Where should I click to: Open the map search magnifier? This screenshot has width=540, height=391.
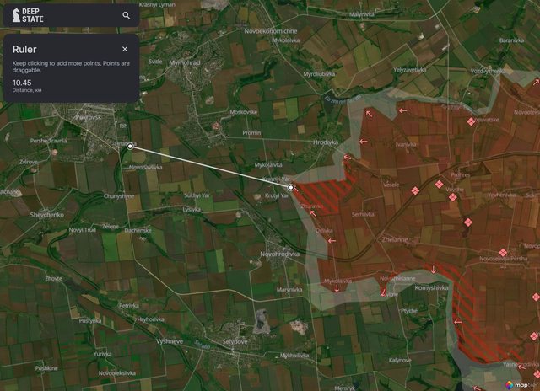127,15
